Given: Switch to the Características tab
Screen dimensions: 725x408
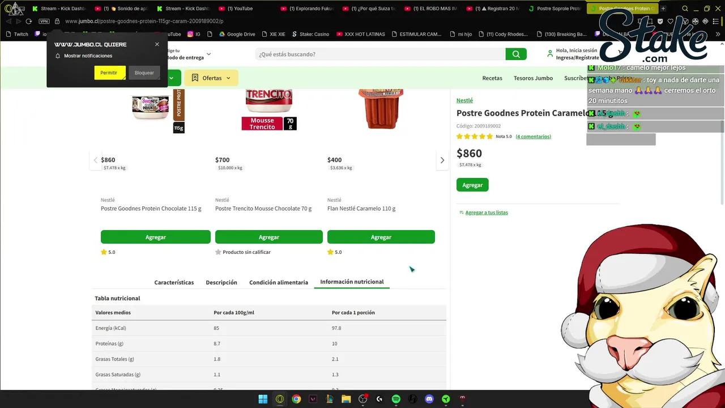Looking at the screenshot, I should [x=174, y=282].
